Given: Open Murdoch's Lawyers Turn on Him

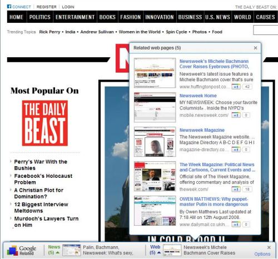Looking at the screenshot, I should coord(46,222).
